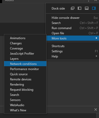Open What's New
This screenshot has width=99, height=118.
pyautogui.click(x=25, y=110)
